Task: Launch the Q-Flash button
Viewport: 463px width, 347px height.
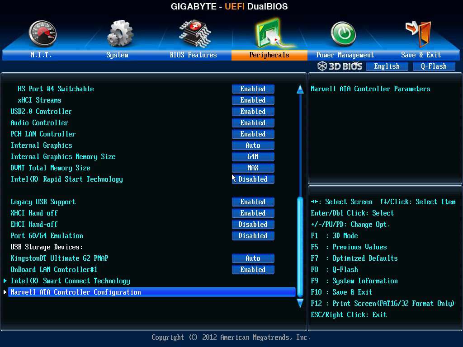Action: coord(434,66)
